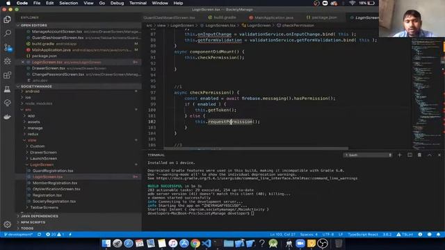
Task: Click the TSLint warning in status bar
Action: pyautogui.click(x=405, y=235)
